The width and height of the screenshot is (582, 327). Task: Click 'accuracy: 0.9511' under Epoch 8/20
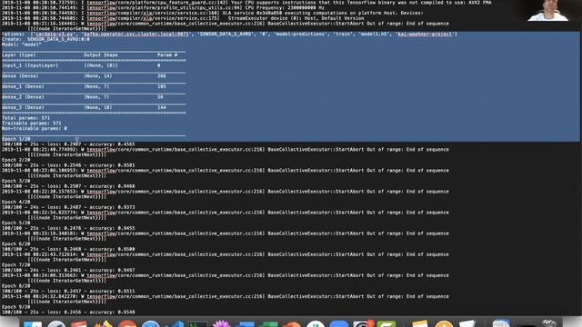112,291
